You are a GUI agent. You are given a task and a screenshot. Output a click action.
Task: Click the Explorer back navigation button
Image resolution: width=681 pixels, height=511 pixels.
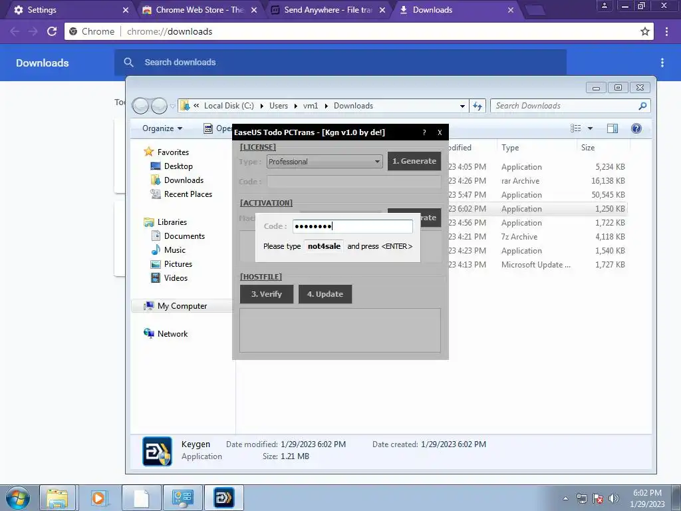[140, 106]
